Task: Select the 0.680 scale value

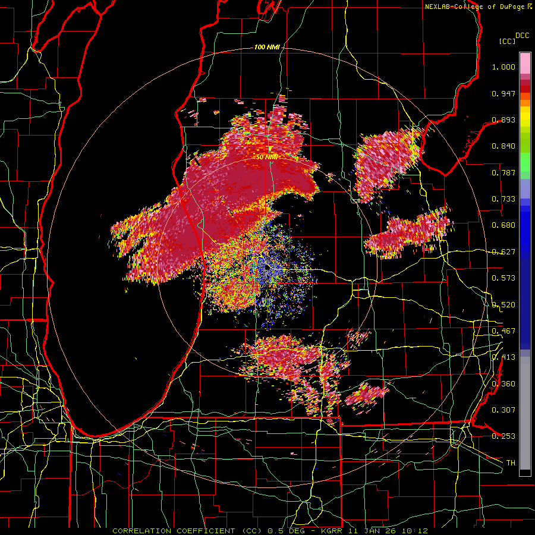Action: pos(503,225)
